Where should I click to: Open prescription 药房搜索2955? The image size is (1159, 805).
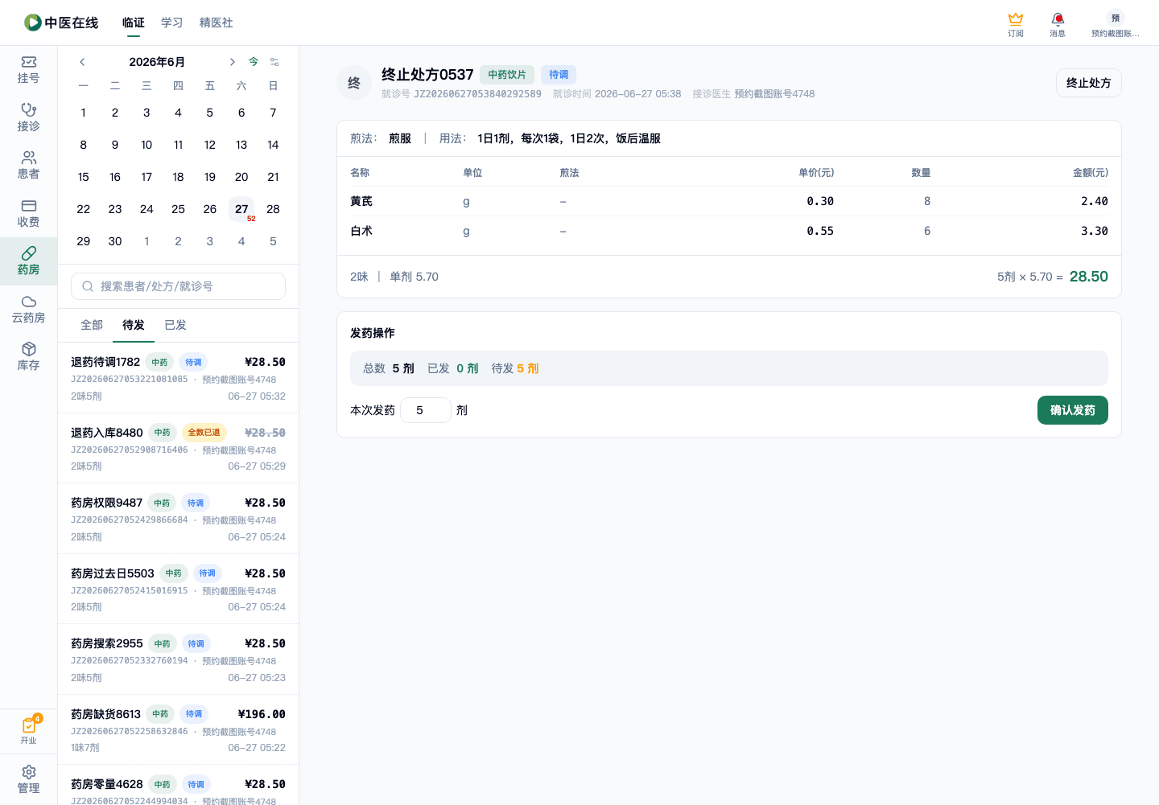click(x=178, y=659)
